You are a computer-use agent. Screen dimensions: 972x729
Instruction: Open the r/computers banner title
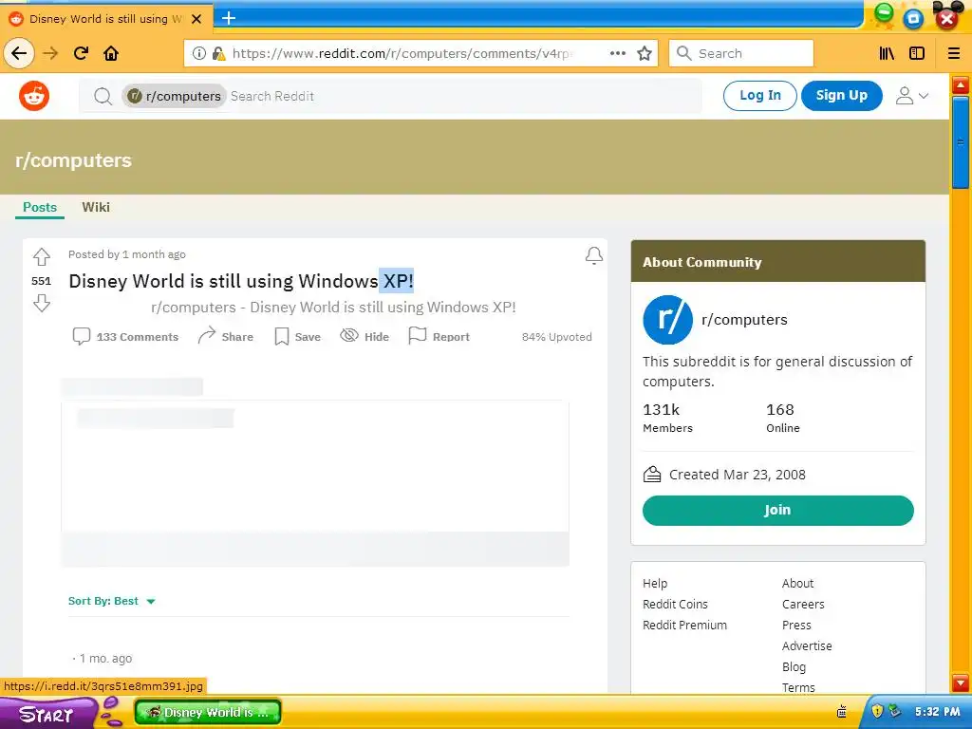point(74,160)
